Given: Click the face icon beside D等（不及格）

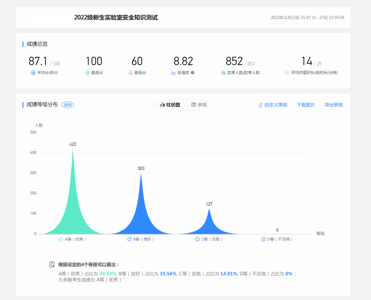Looking at the screenshot, I should point(263,239).
